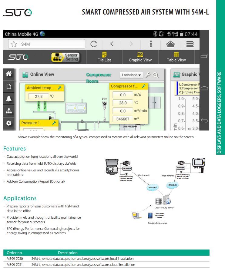Click the Online View panel icon

click(25, 75)
